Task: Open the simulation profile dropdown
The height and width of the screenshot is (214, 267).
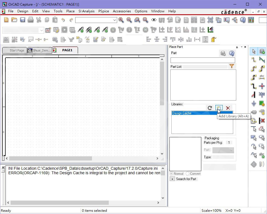Action: pos(42,30)
